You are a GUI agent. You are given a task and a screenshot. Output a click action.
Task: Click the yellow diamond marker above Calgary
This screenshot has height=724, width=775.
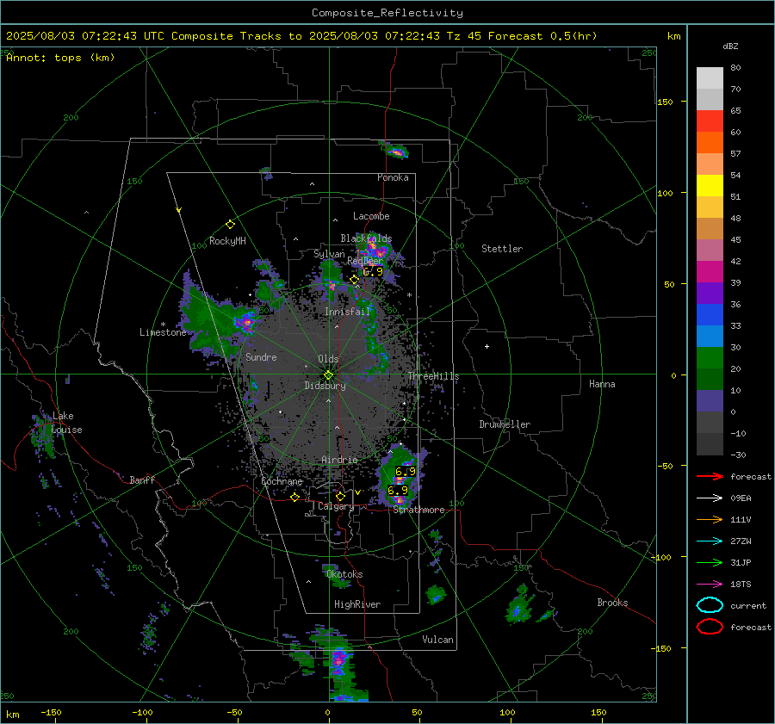340,496
